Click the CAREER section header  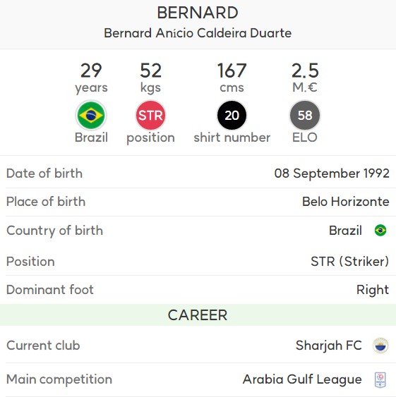point(198,315)
